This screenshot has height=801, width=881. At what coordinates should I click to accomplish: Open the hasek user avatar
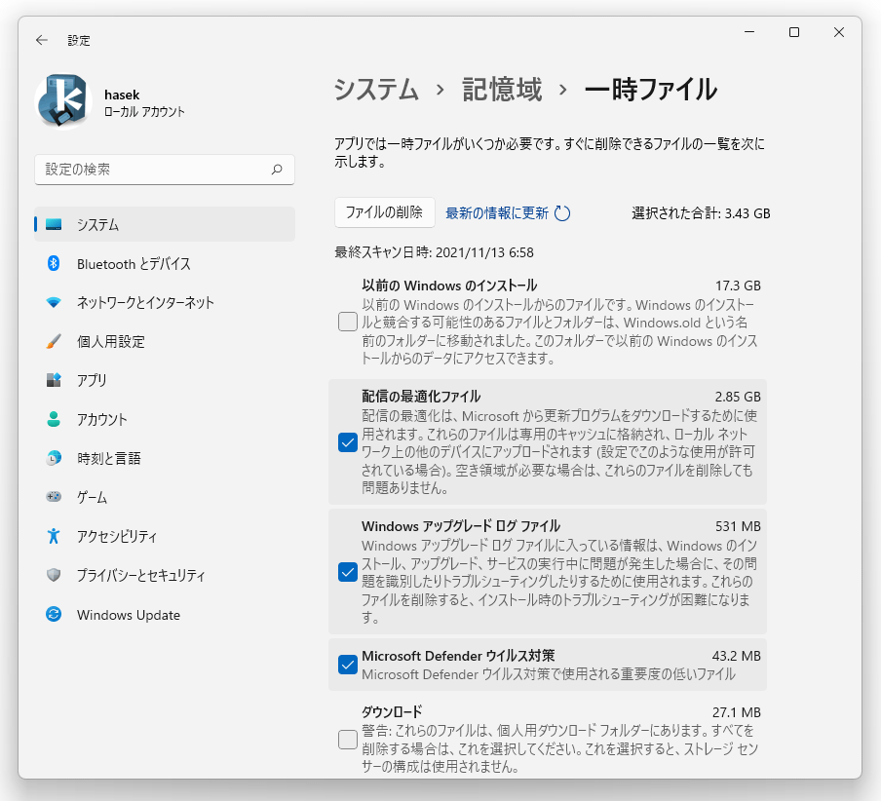(x=63, y=101)
